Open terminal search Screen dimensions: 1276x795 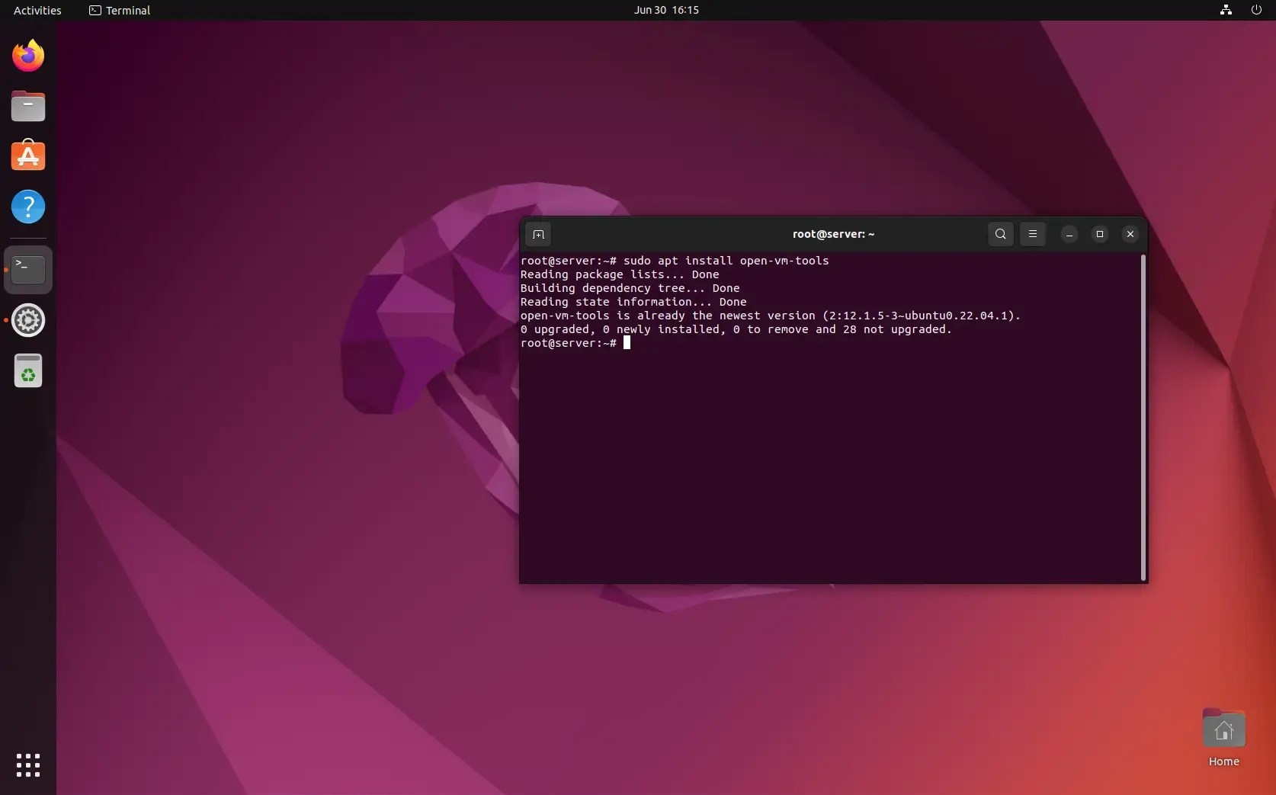click(1000, 234)
